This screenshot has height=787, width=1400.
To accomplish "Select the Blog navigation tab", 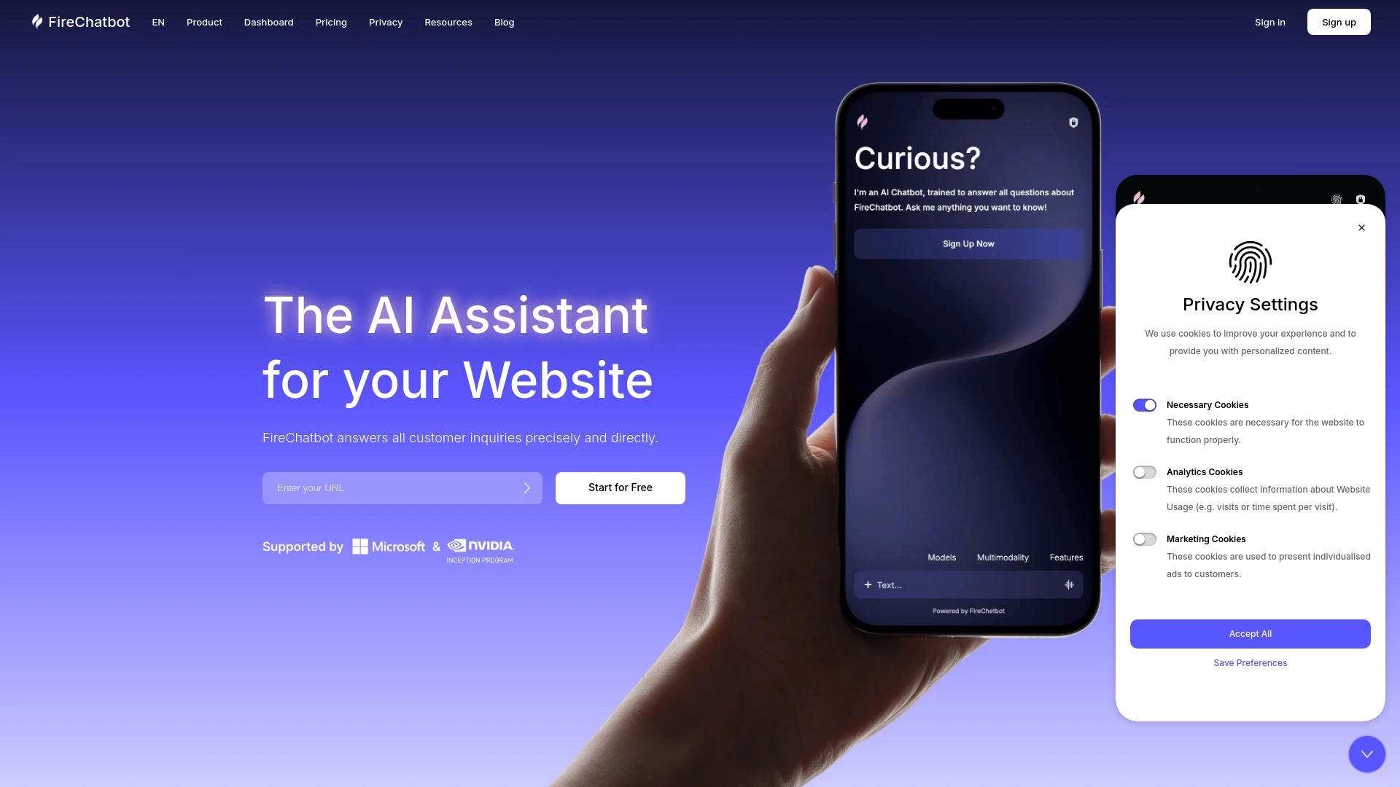I will pos(504,22).
